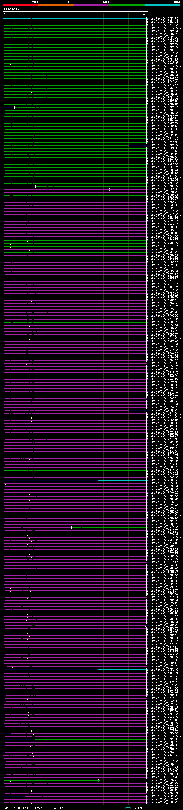Open hit UniRef100_A5ALQ5
Image resolution: width=183 pixels, height=810 pixels.
tap(164, 499)
